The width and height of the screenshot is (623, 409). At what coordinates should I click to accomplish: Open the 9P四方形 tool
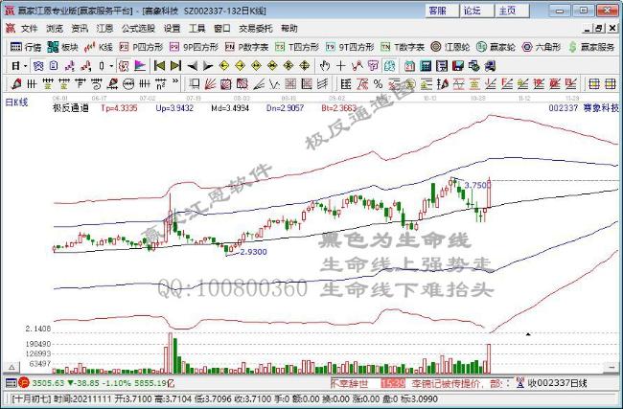[x=194, y=47]
